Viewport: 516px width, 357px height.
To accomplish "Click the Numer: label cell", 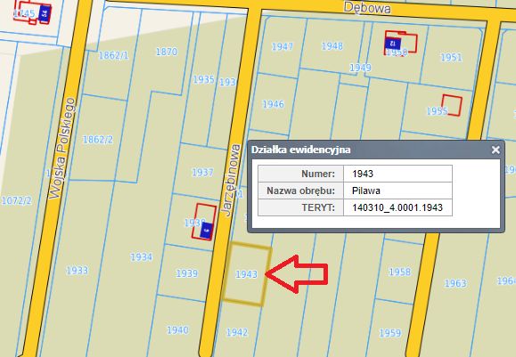I will click(301, 174).
